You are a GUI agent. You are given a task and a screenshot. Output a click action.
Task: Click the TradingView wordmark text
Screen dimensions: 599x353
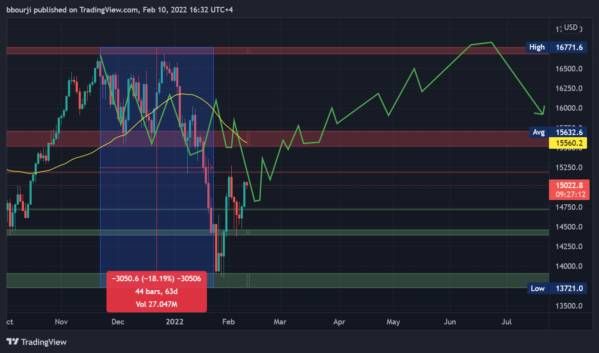coord(44,342)
